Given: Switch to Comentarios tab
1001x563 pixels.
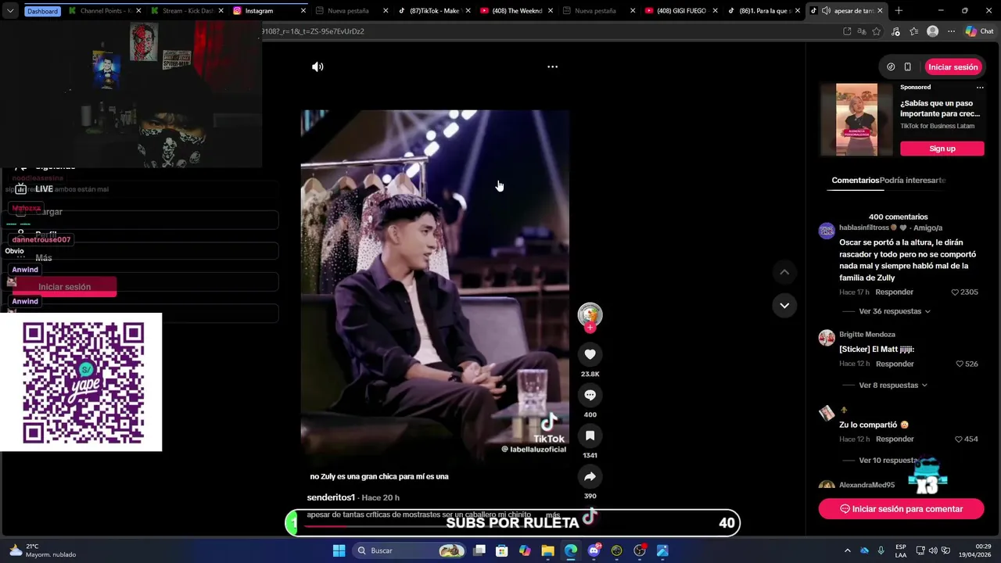Looking at the screenshot, I should (x=855, y=181).
